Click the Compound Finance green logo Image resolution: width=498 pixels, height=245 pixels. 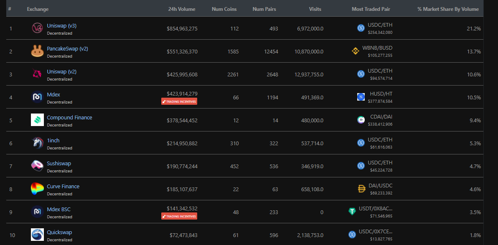coord(37,120)
